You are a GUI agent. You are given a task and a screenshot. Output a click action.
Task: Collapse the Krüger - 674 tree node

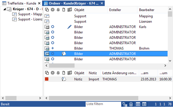[x=5, y=9]
